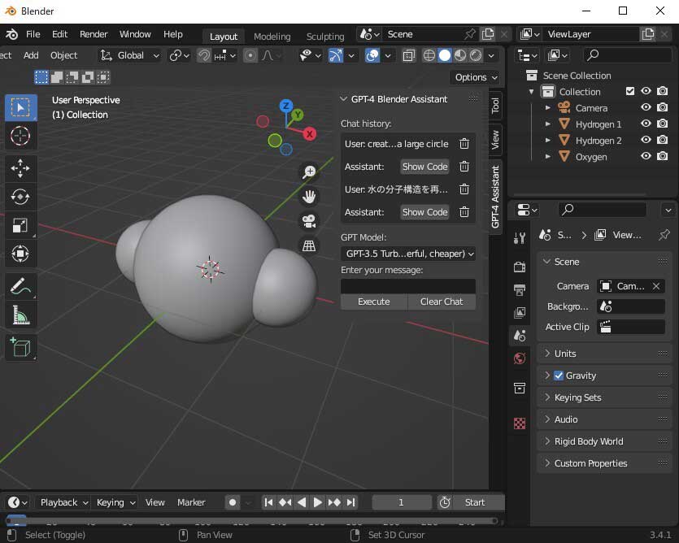Screen dimensions: 679x543
Task: Toggle the camera view icon
Action: coord(309,221)
